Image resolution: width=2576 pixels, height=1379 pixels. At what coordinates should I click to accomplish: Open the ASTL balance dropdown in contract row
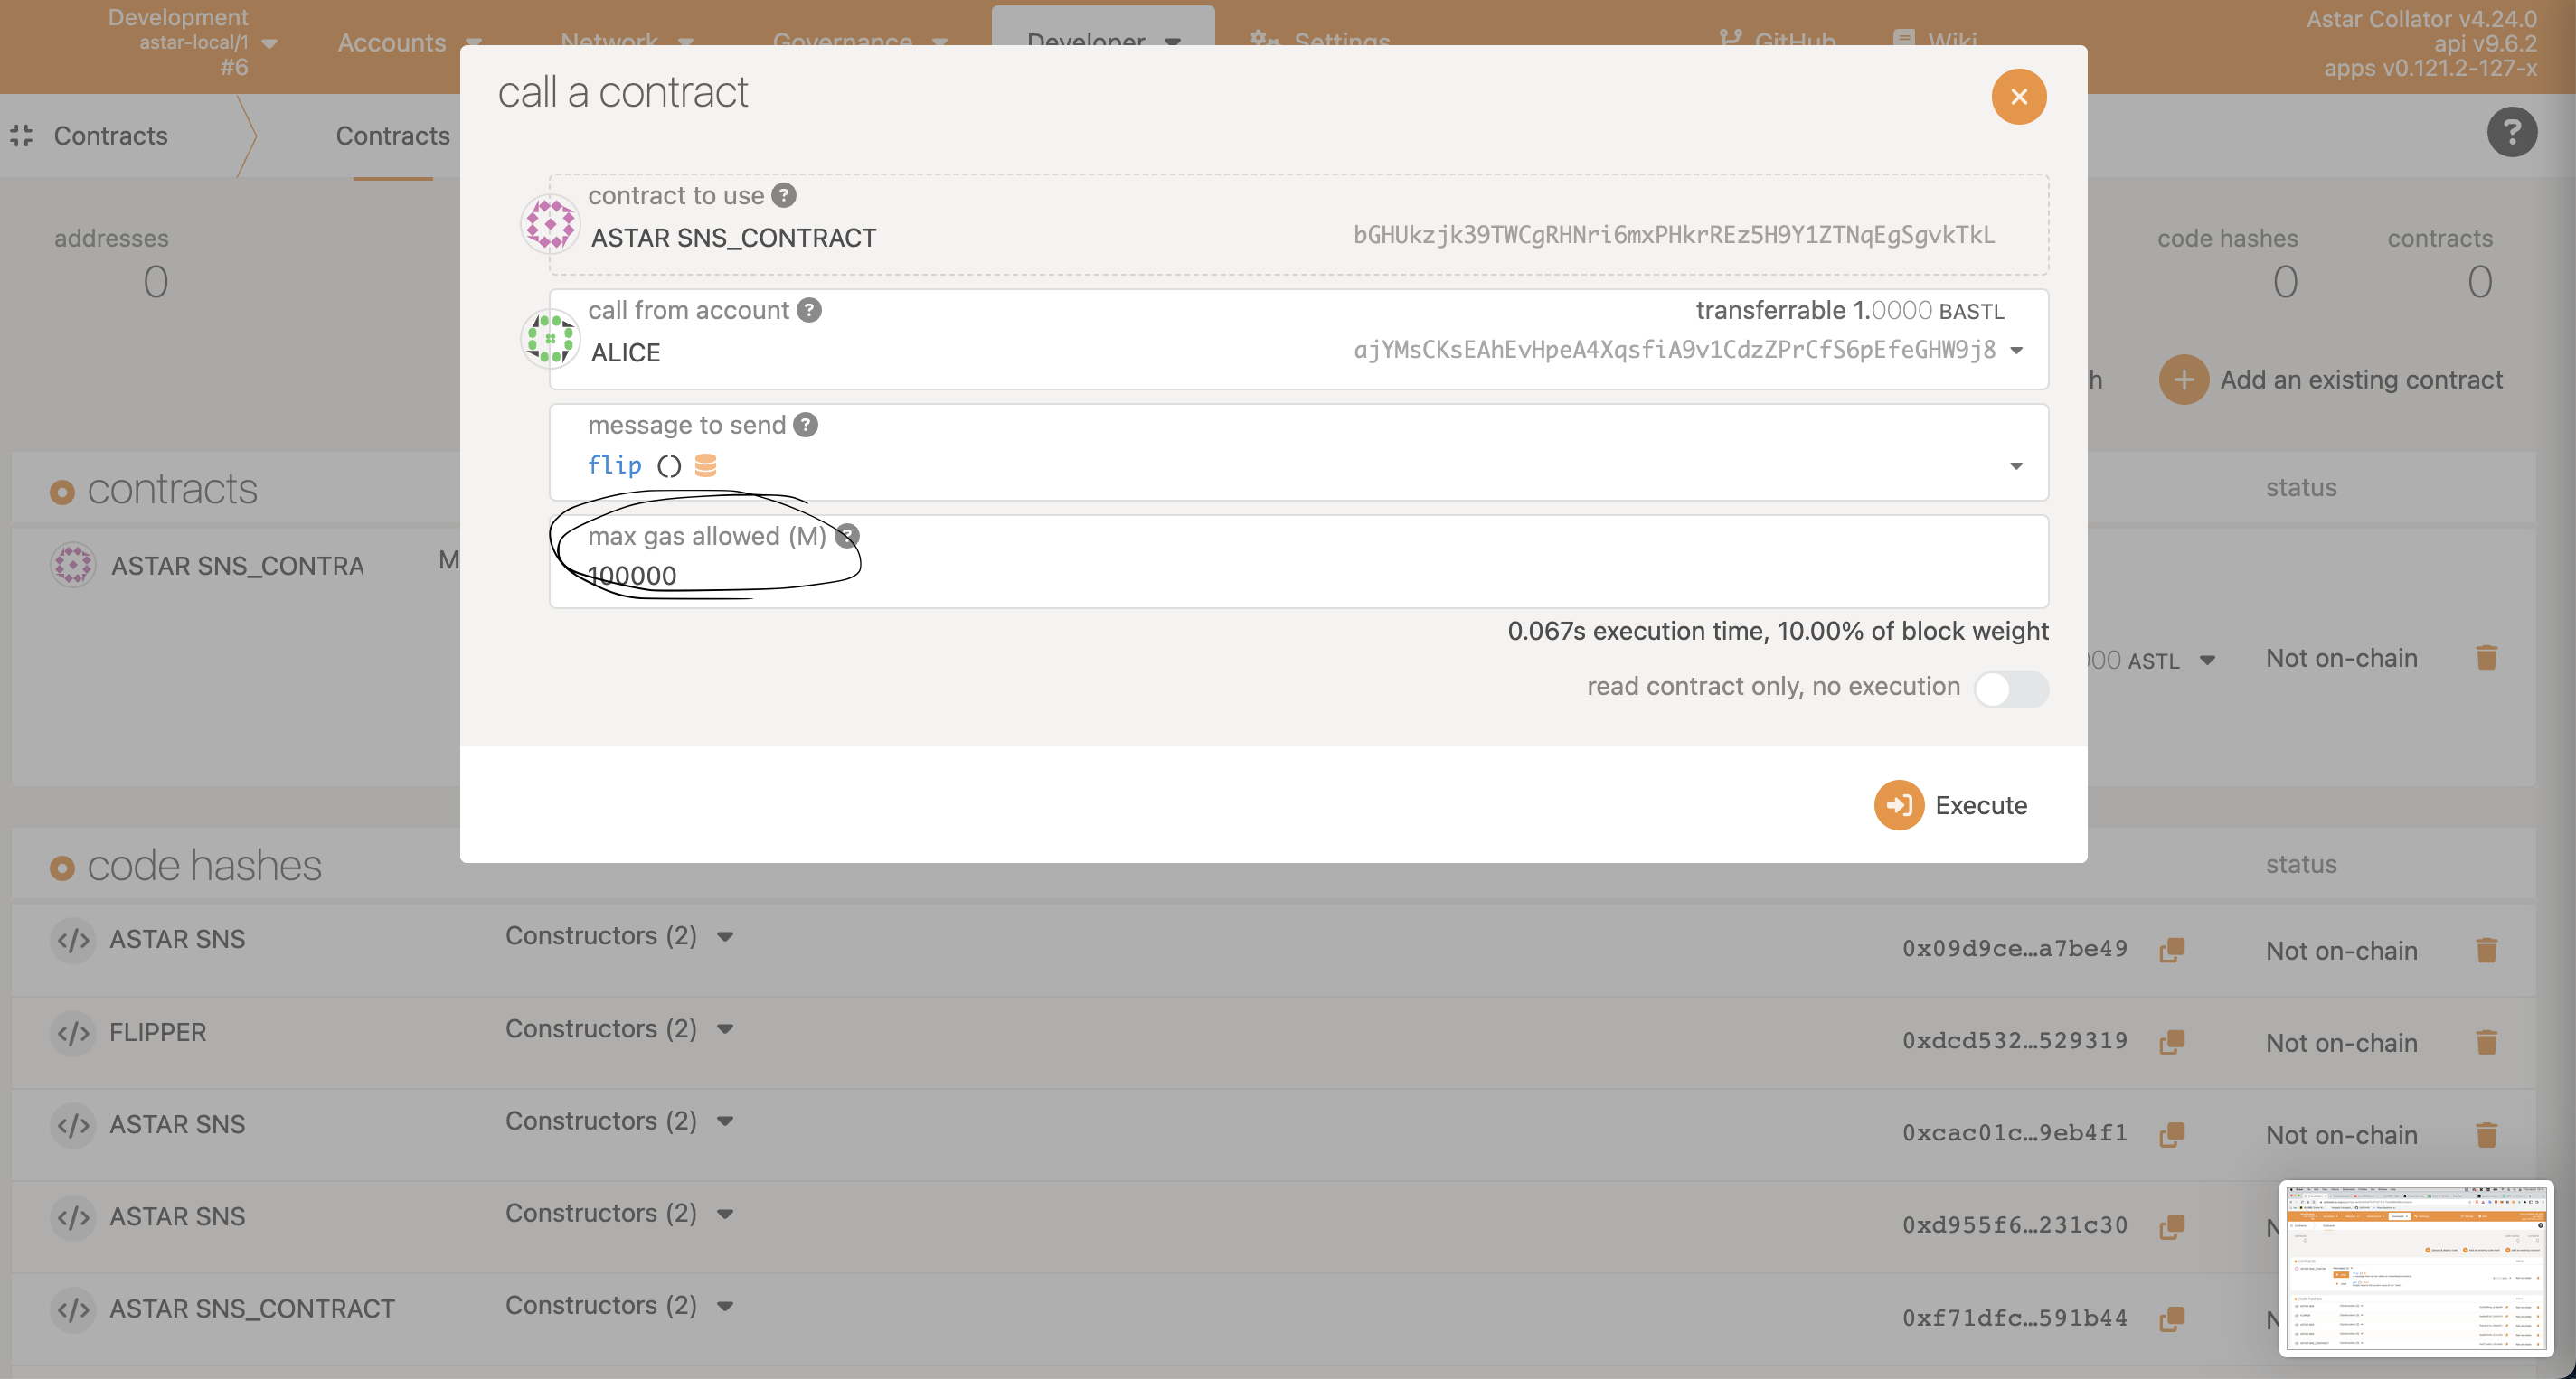coord(2207,661)
